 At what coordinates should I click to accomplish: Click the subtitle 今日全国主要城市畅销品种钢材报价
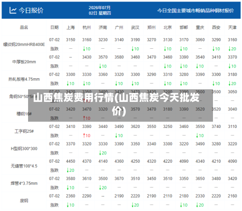[196, 11]
